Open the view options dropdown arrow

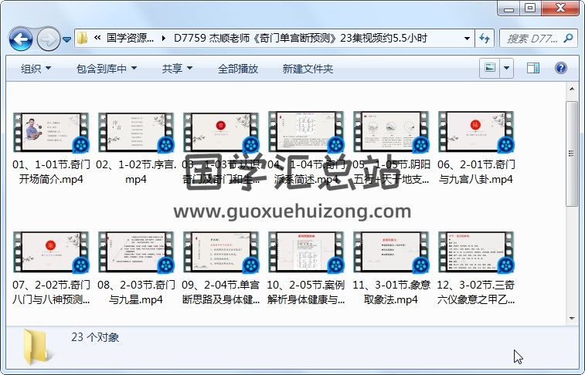507,69
